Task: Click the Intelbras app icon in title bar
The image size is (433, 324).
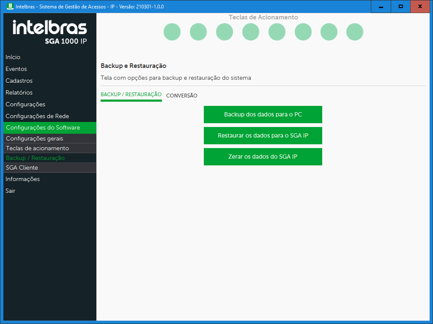Action: coord(10,7)
